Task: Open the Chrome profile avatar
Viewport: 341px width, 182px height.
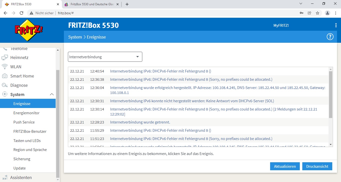Action: point(328,13)
